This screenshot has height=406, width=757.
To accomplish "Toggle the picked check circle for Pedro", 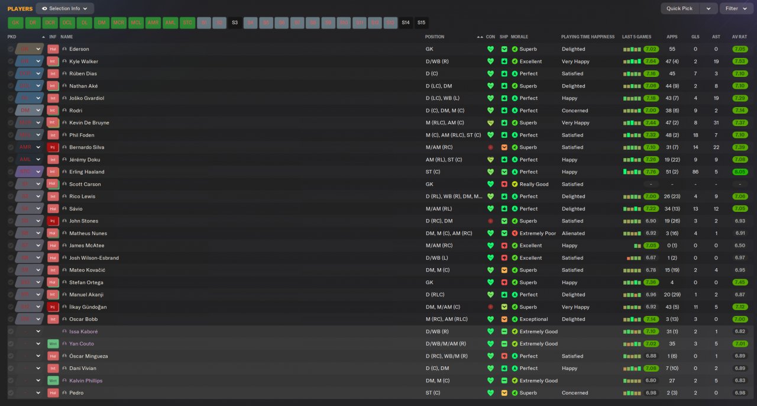I will point(11,393).
